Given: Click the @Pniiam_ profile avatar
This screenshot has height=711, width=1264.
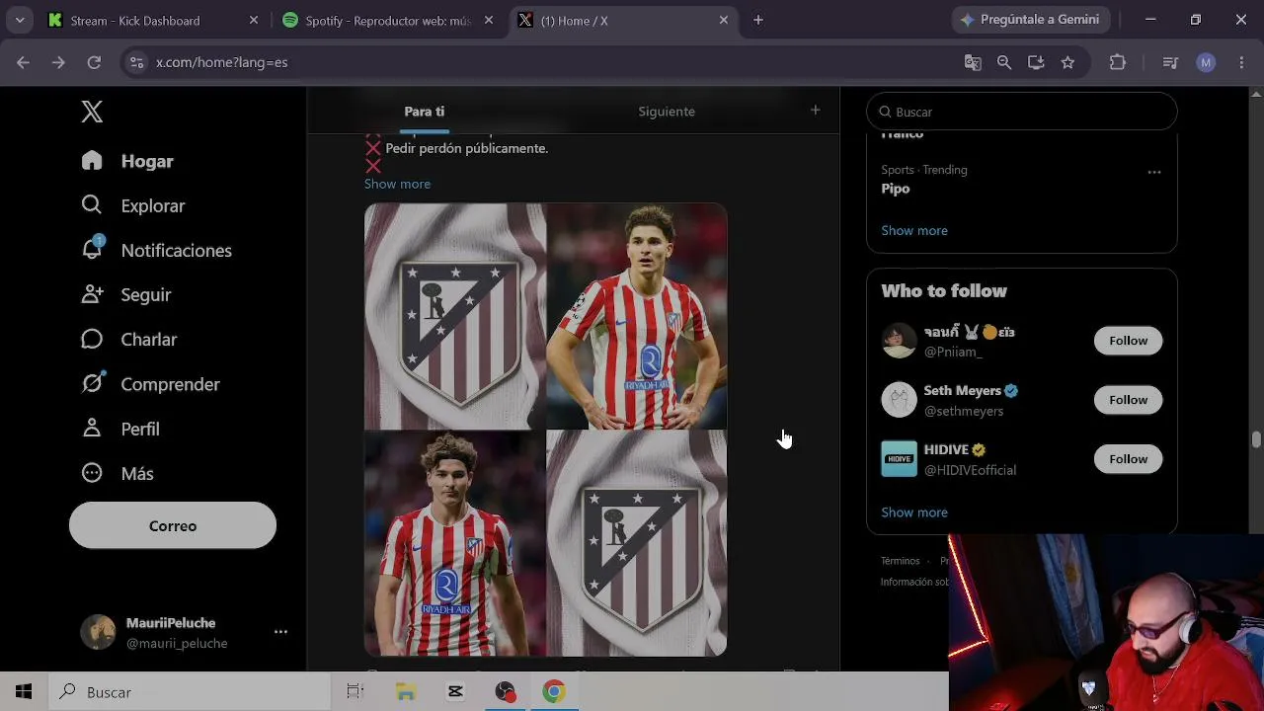Looking at the screenshot, I should click(899, 341).
